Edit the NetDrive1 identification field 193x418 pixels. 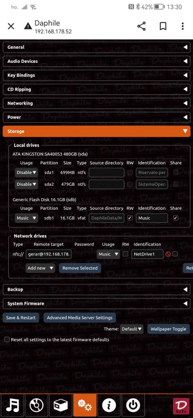click(x=147, y=254)
